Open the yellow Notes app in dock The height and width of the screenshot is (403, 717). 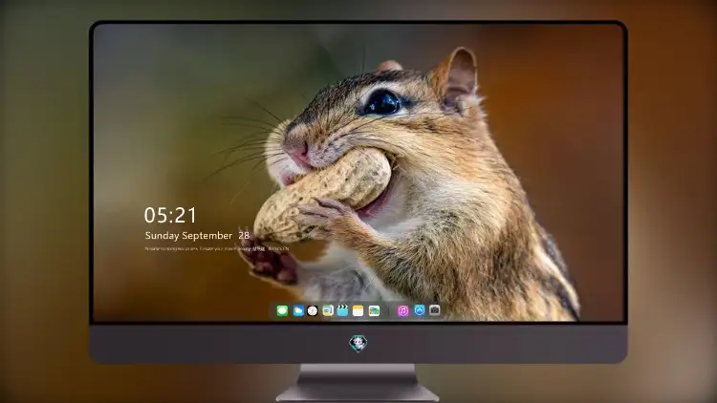358,310
